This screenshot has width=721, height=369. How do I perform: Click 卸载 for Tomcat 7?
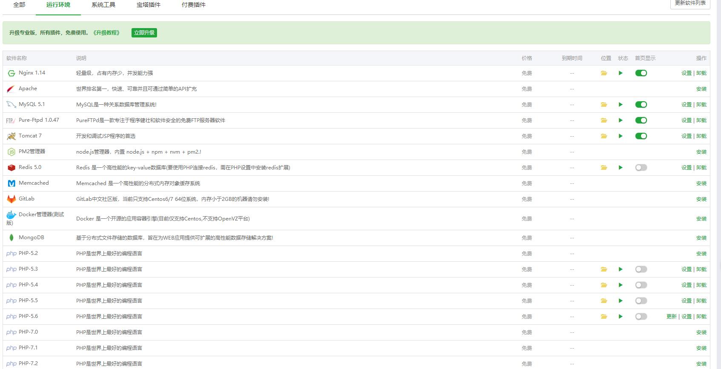[701, 136]
